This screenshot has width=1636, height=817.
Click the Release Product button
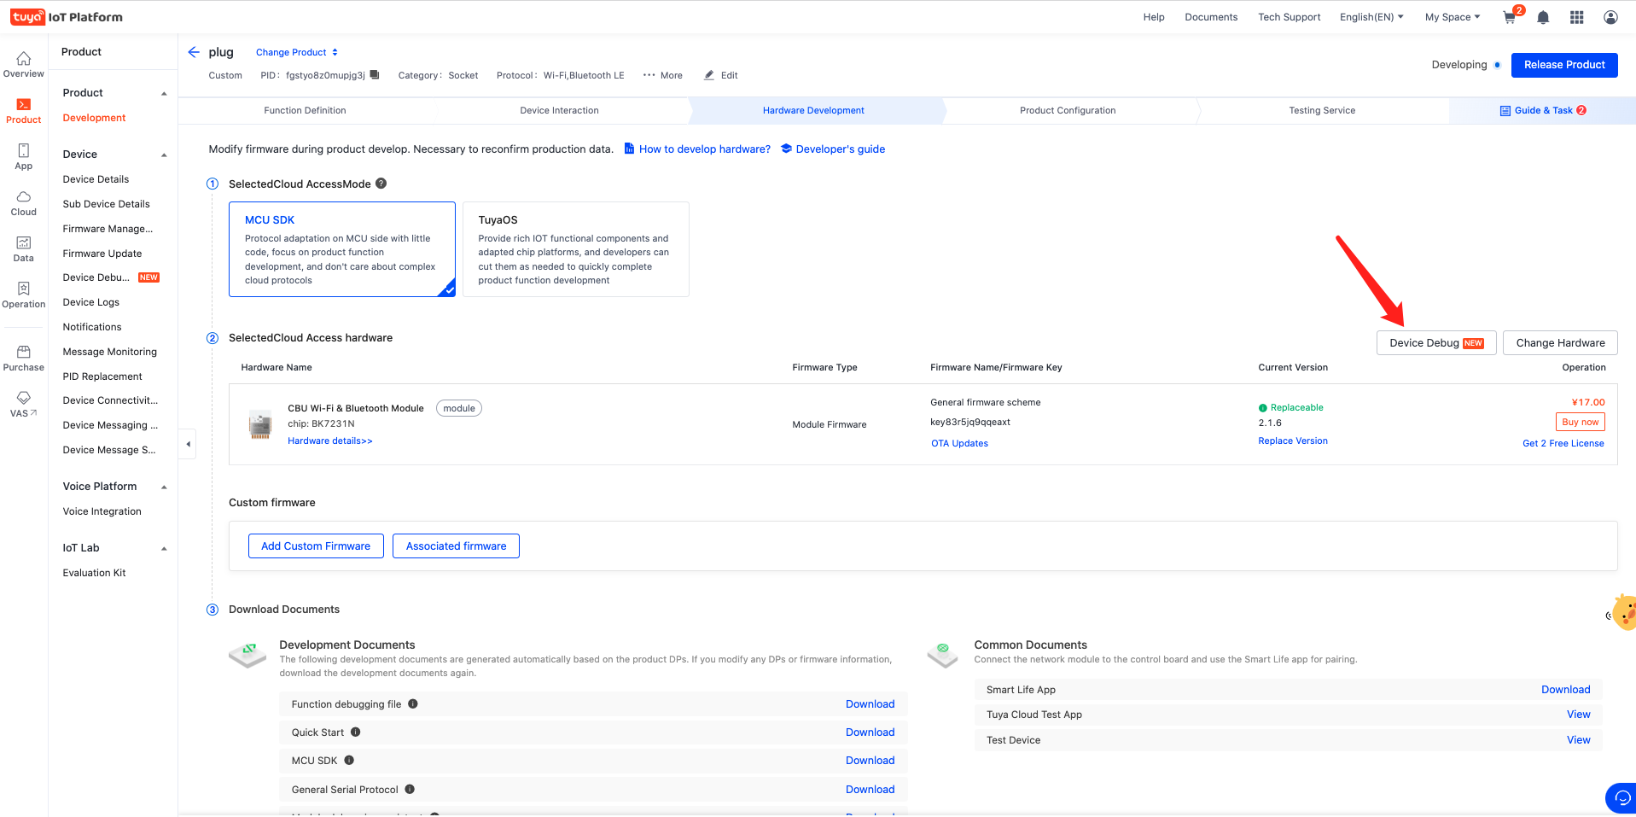point(1564,65)
